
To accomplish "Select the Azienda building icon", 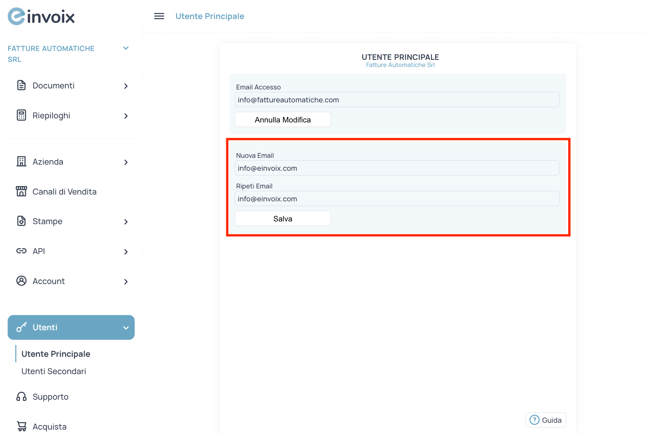I will coord(21,162).
